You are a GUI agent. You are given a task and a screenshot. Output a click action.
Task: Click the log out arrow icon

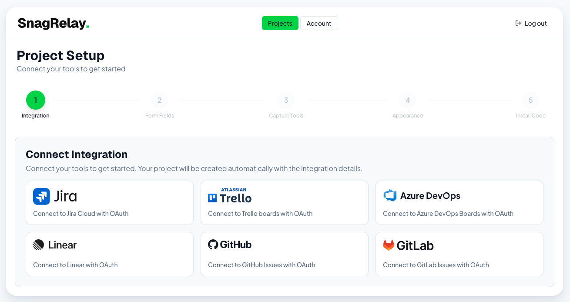(518, 23)
